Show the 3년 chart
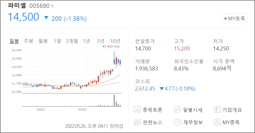 [101, 41]
